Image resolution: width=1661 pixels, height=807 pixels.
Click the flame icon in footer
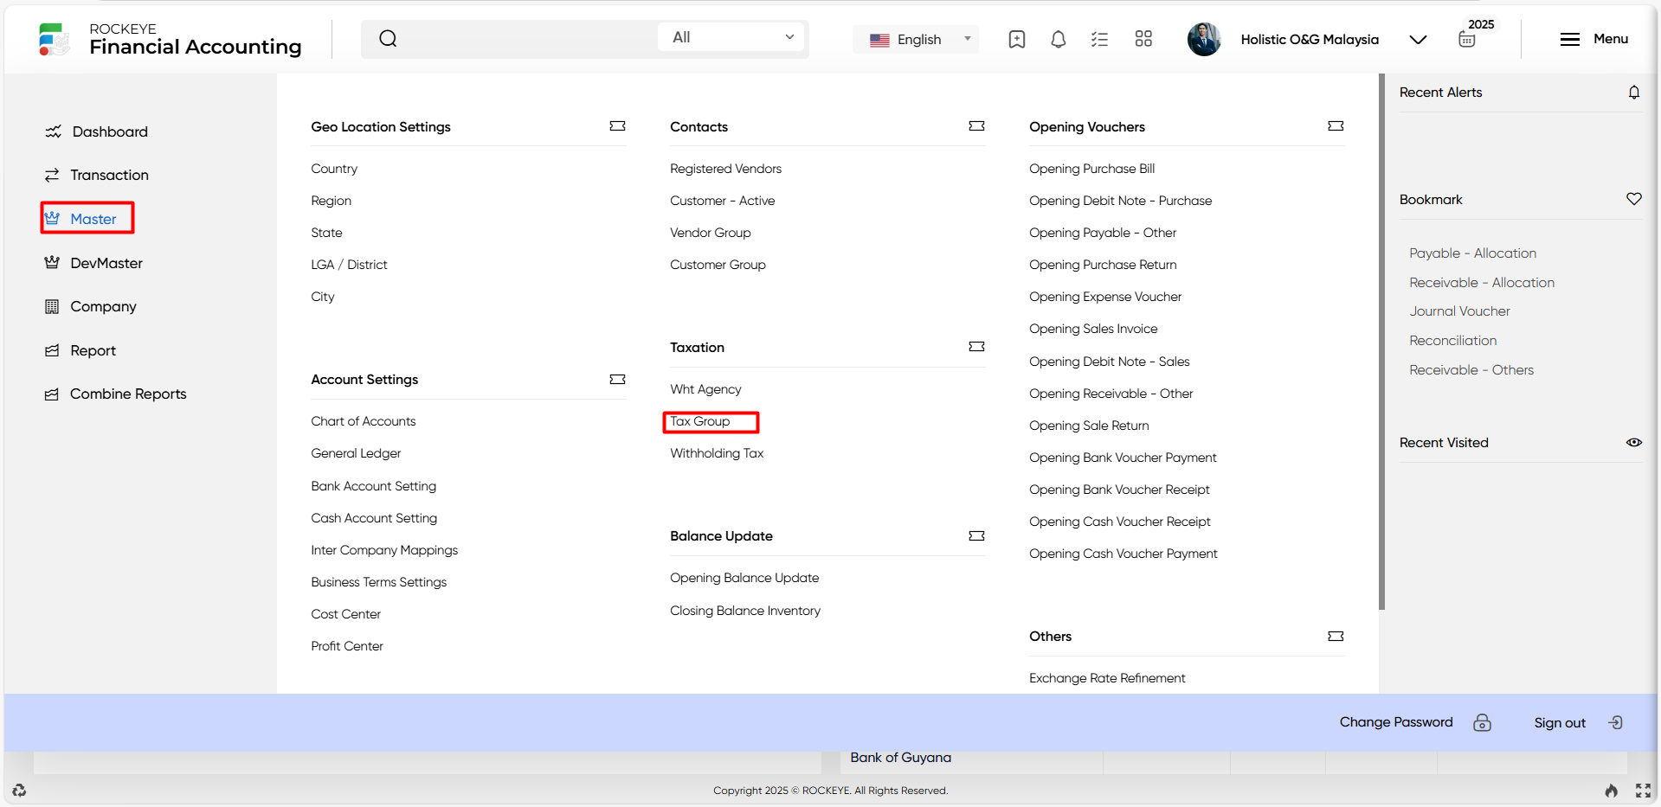[1611, 791]
